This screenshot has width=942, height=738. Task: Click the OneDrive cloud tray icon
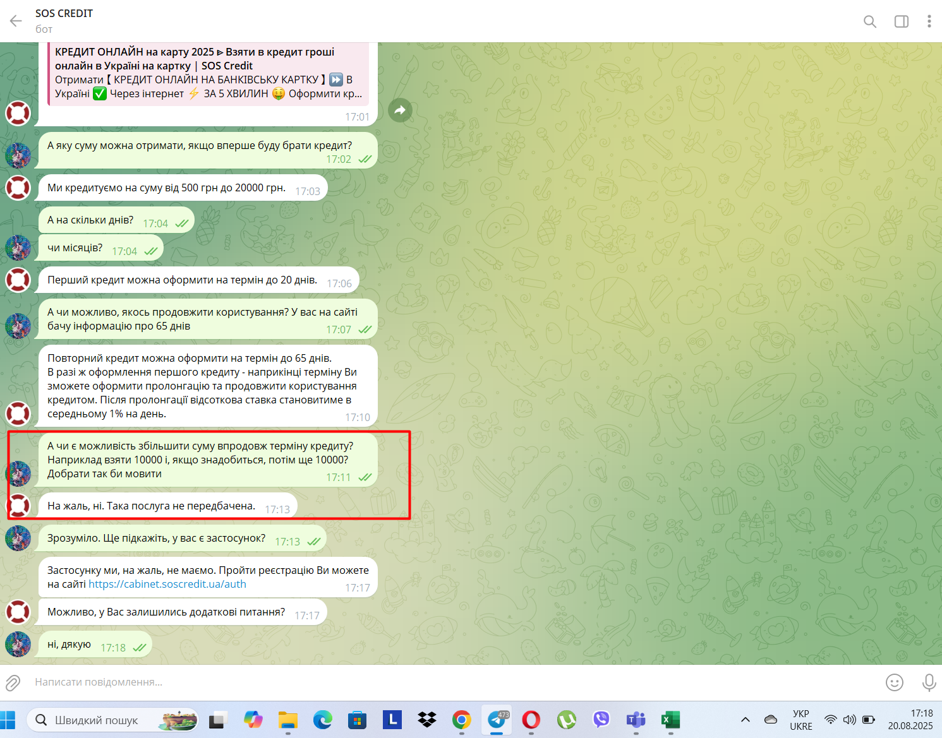[771, 720]
